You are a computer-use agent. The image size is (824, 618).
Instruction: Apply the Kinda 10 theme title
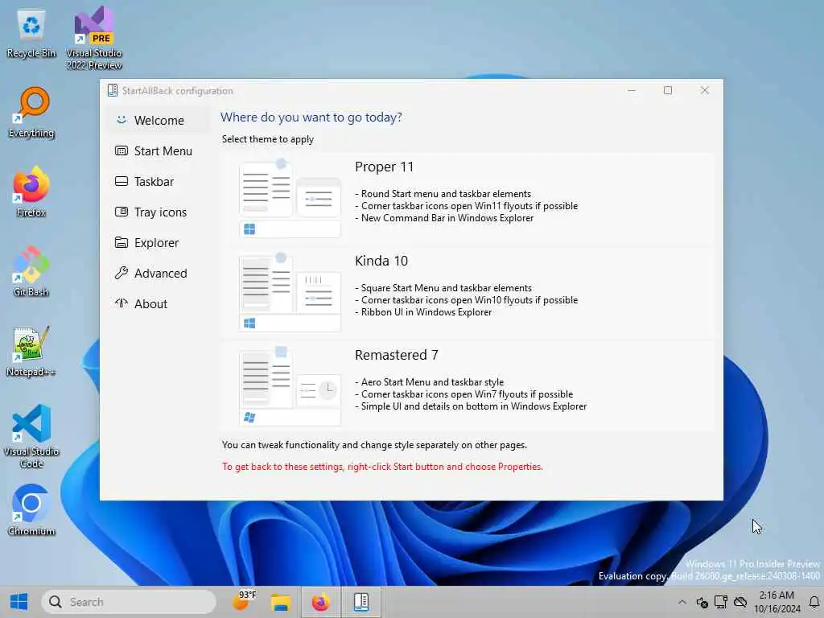(381, 262)
